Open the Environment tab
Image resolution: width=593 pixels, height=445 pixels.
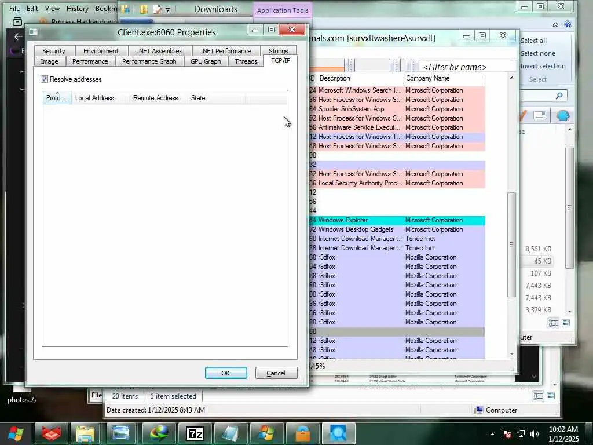coord(101,51)
